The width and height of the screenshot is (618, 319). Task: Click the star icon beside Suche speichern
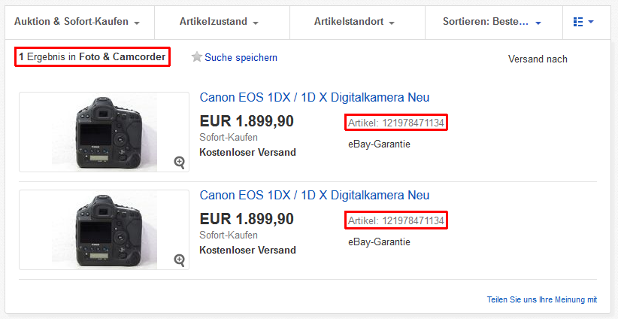click(197, 57)
